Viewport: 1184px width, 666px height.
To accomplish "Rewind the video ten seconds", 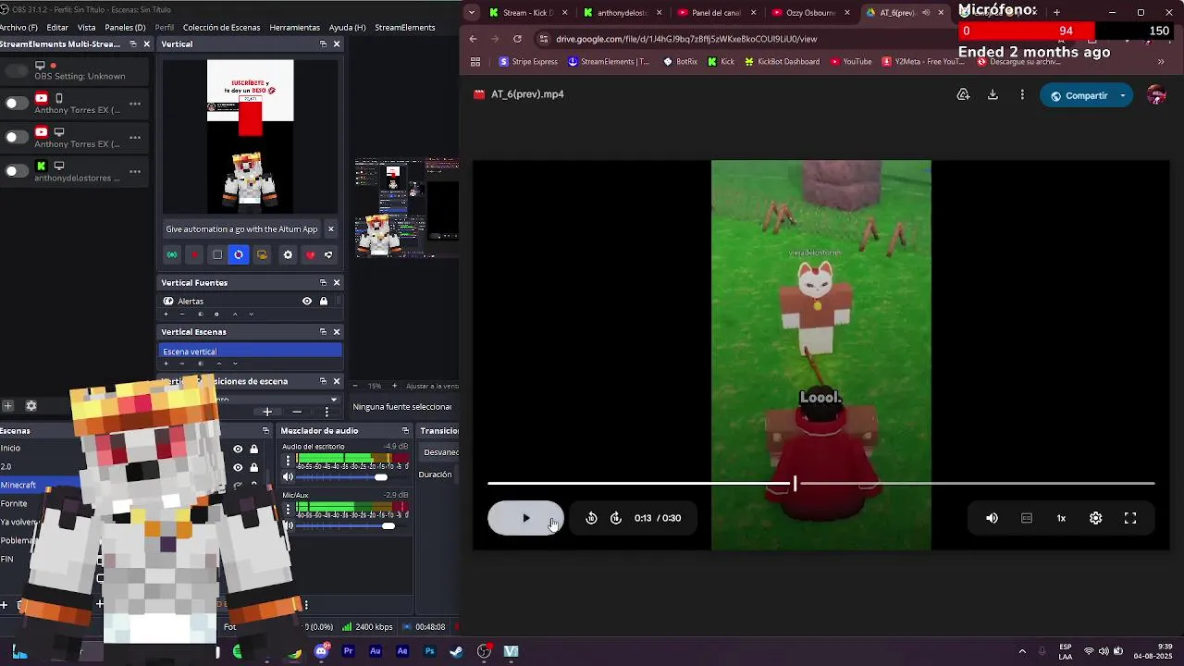I will point(591,518).
